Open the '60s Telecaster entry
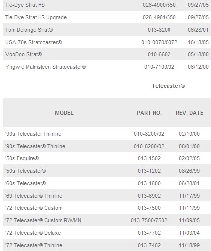211x251 pixels. (x=26, y=183)
